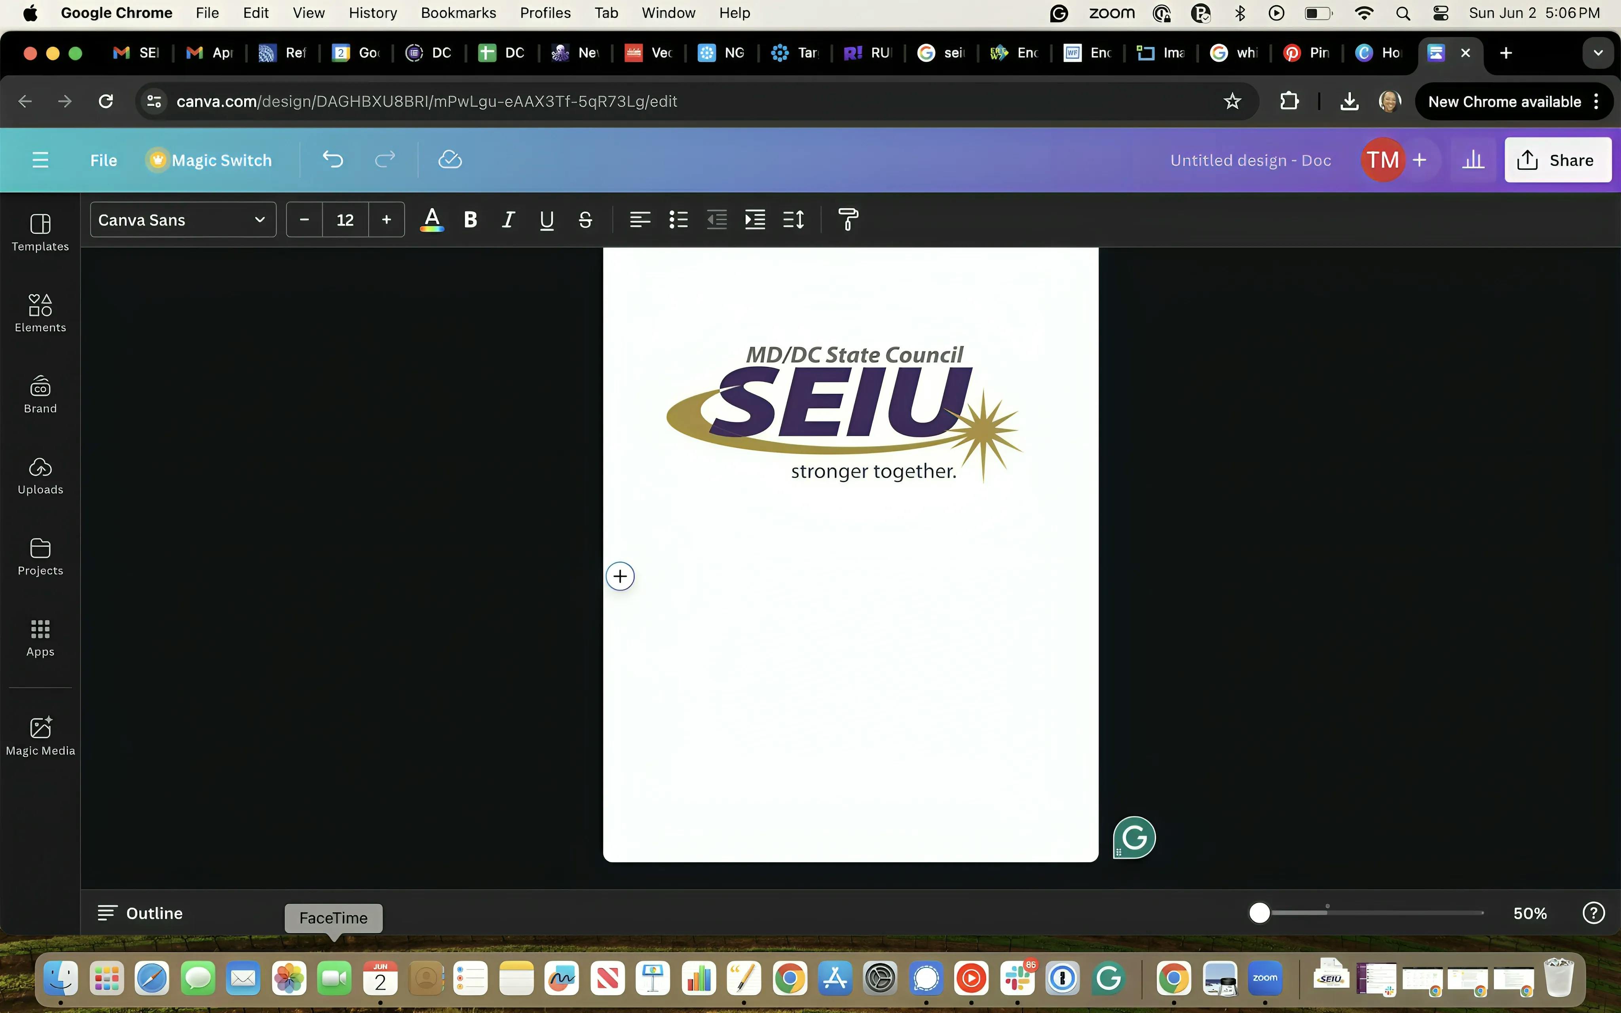The width and height of the screenshot is (1621, 1013).
Task: Click the Share button
Action: pyautogui.click(x=1557, y=159)
